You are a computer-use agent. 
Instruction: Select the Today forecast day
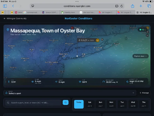(79, 104)
